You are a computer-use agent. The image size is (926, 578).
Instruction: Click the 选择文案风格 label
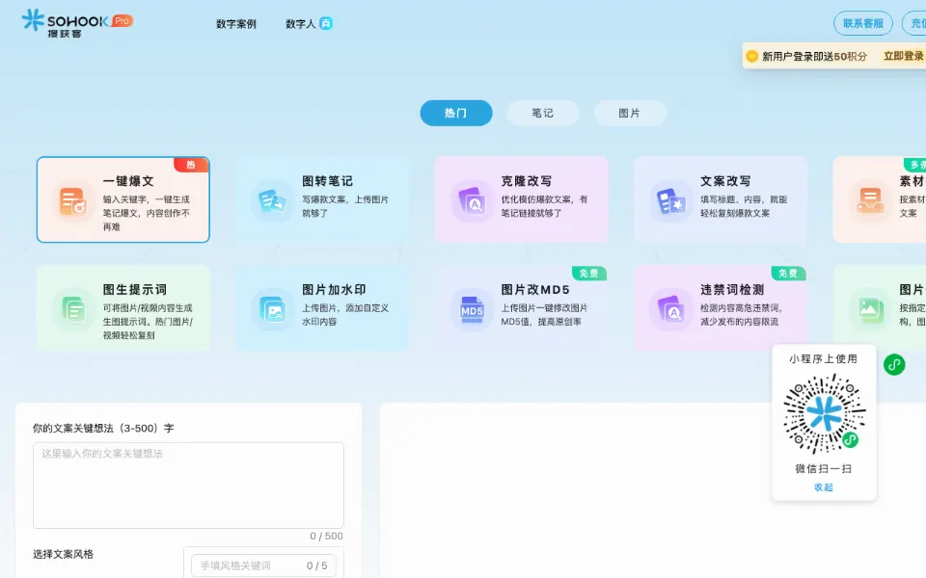click(64, 554)
